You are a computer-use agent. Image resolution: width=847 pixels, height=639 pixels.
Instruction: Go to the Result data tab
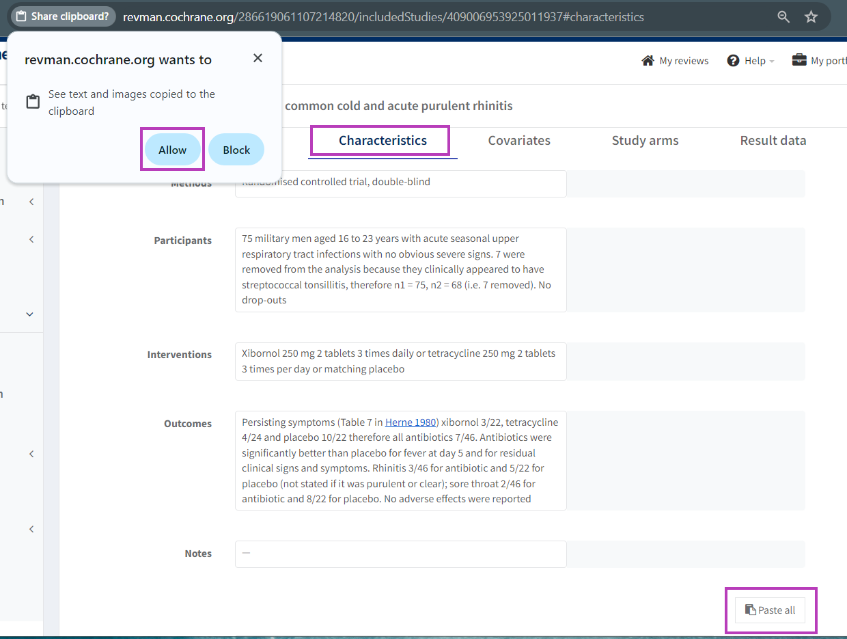(773, 141)
